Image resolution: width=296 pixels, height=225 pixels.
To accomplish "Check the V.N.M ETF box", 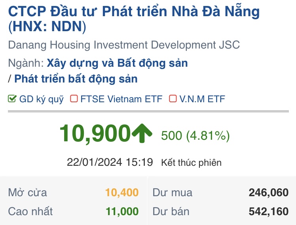I will 173,99.
